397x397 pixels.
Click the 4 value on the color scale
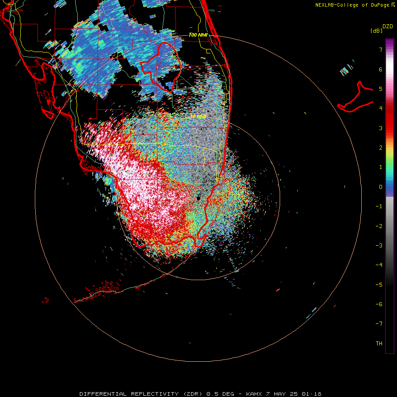(381, 109)
